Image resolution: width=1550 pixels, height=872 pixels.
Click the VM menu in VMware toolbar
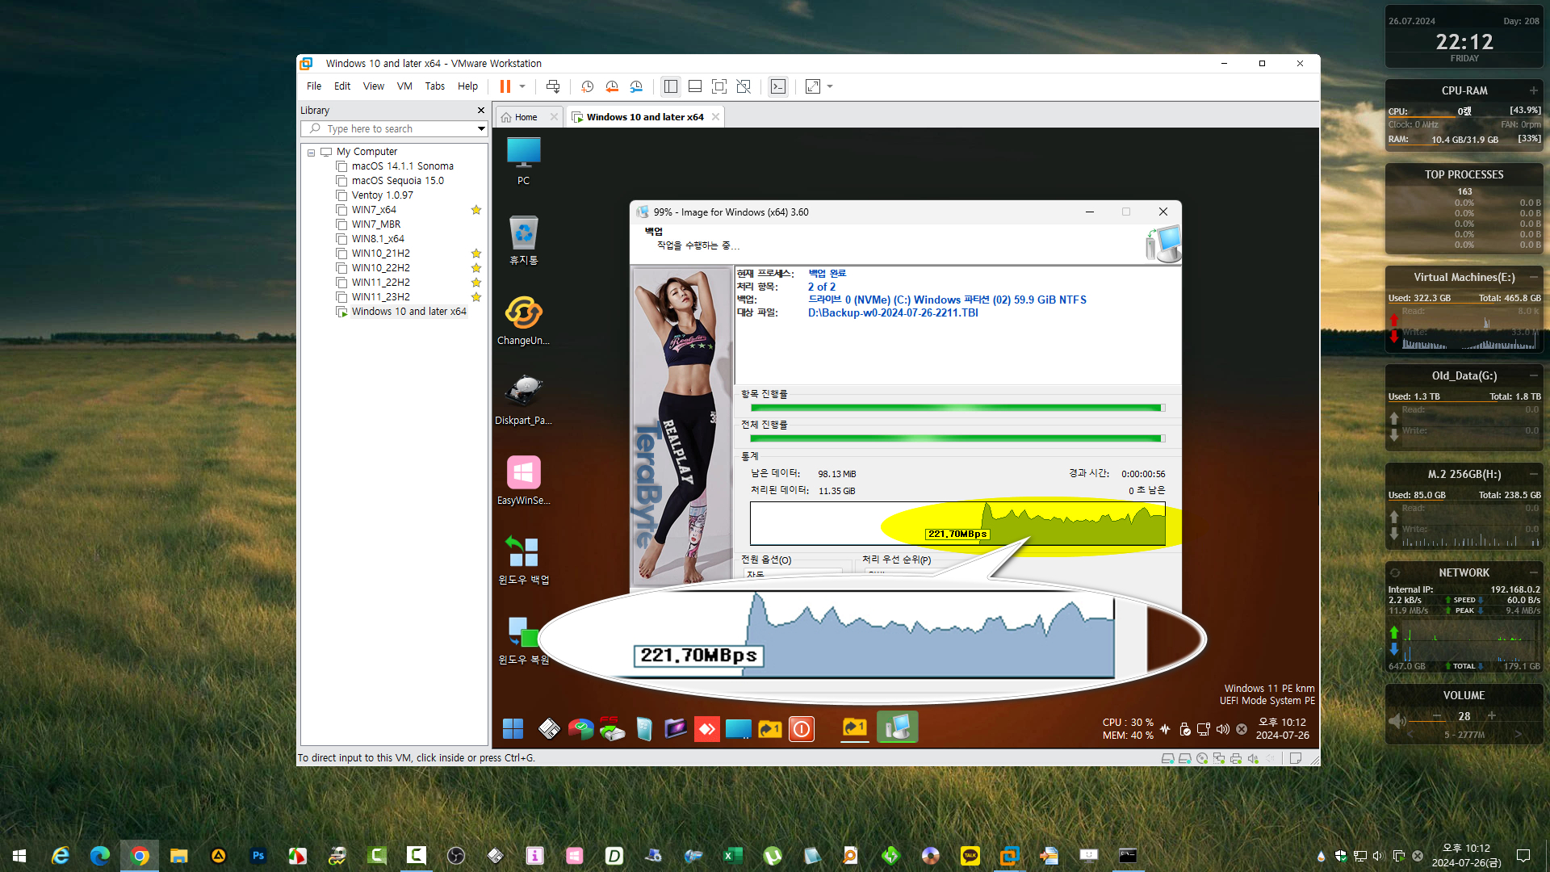tap(404, 86)
